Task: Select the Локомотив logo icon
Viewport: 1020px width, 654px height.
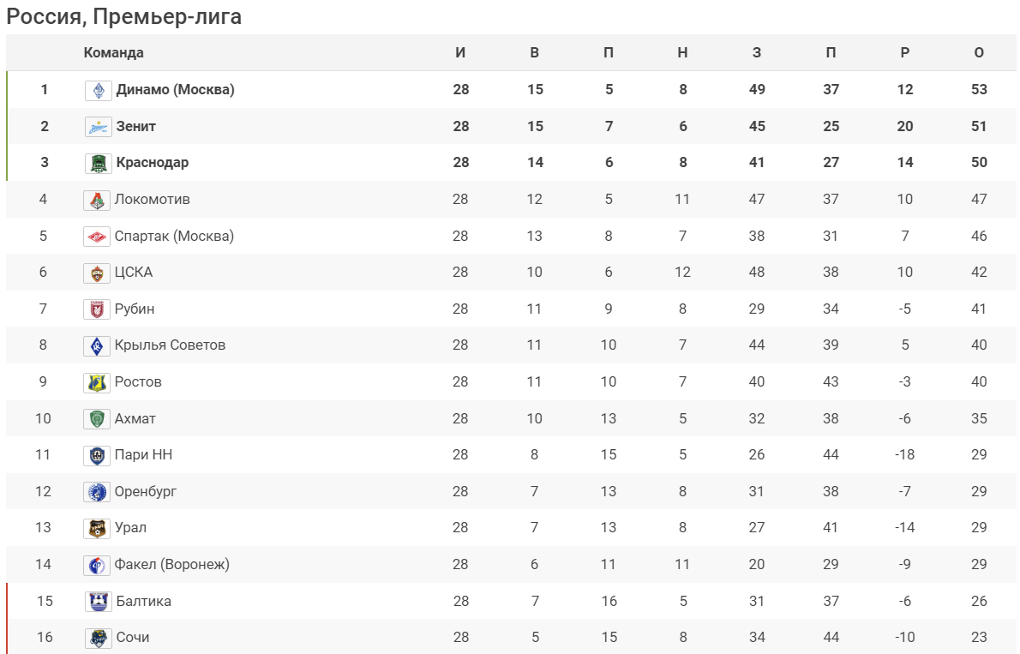Action: tap(97, 200)
